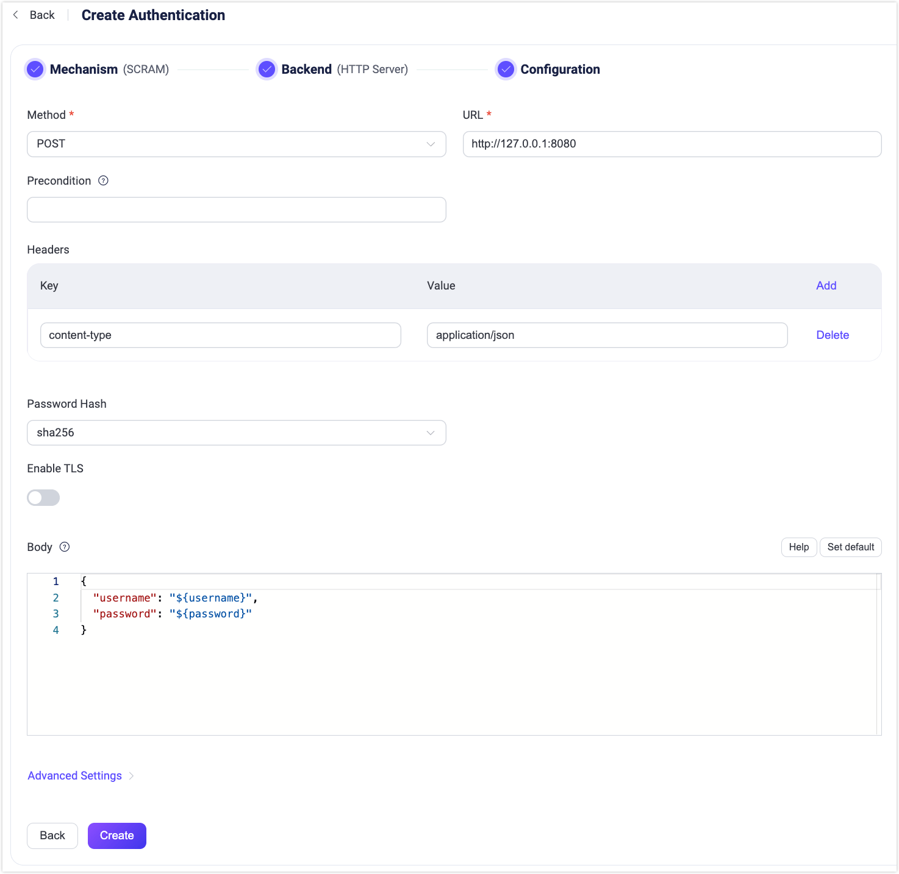This screenshot has height=874, width=899.
Task: Click the Set default button for Body
Action: point(850,547)
